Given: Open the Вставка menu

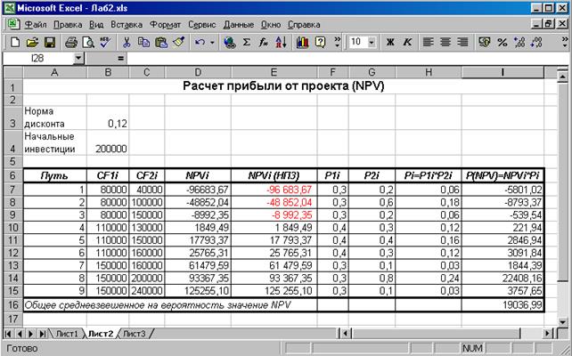Looking at the screenshot, I should [127, 25].
